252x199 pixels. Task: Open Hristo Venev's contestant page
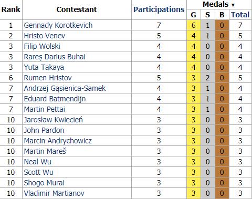[45, 36]
